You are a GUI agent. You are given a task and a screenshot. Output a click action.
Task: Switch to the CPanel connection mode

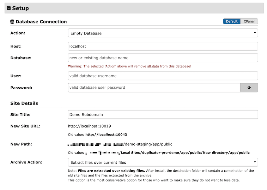[x=249, y=21]
